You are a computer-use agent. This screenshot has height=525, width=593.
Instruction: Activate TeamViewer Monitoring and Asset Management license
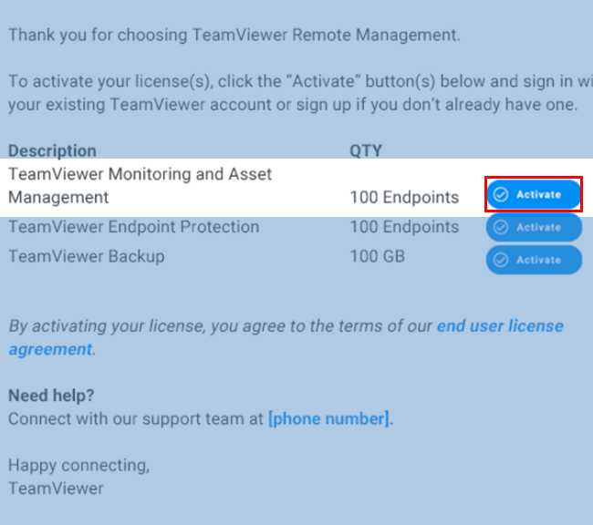pos(534,194)
